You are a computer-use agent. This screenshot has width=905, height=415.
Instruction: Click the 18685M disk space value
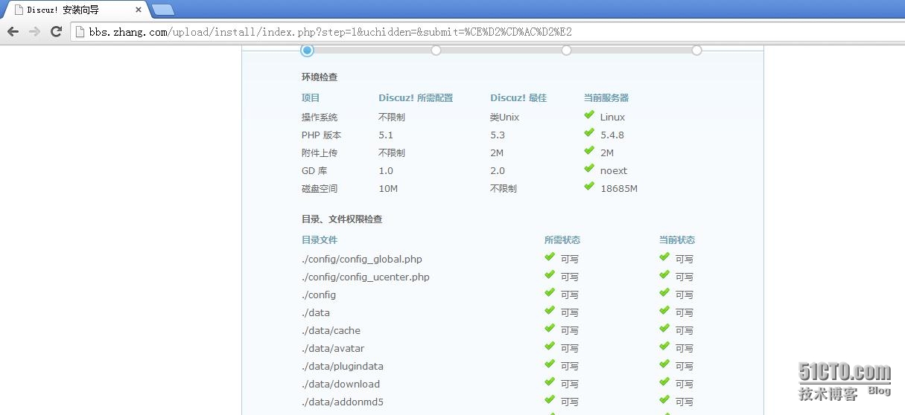click(619, 189)
